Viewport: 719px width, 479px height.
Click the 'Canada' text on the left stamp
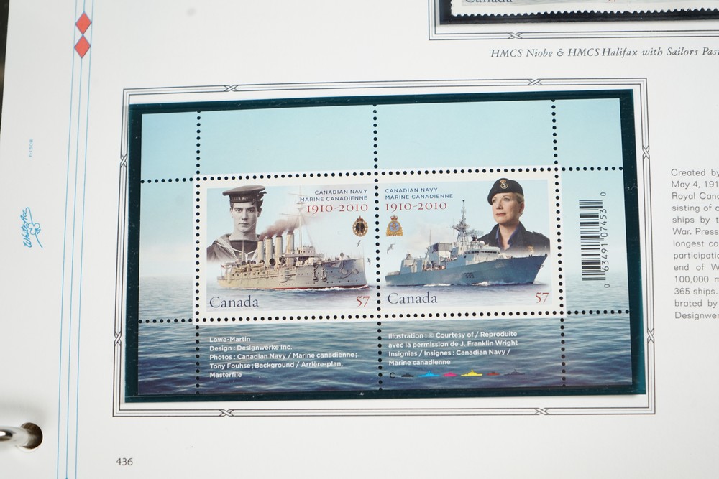click(x=234, y=302)
